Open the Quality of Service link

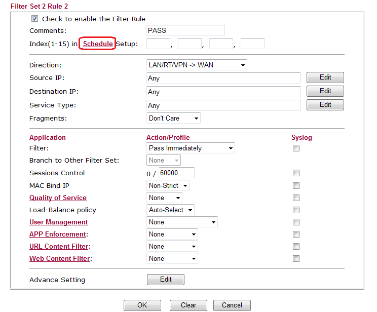click(58, 198)
